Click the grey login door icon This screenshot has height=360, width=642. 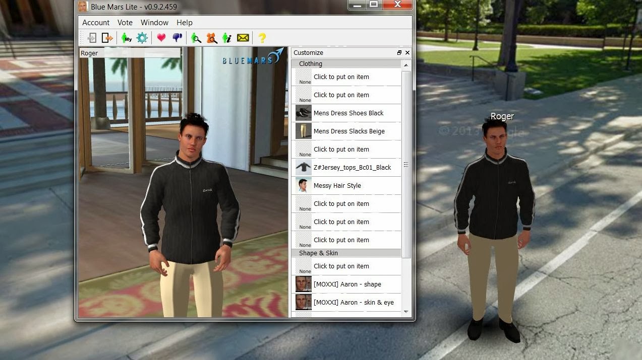pyautogui.click(x=91, y=38)
